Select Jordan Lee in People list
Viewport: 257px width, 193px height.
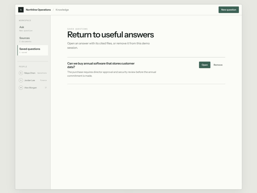pyautogui.click(x=33, y=80)
